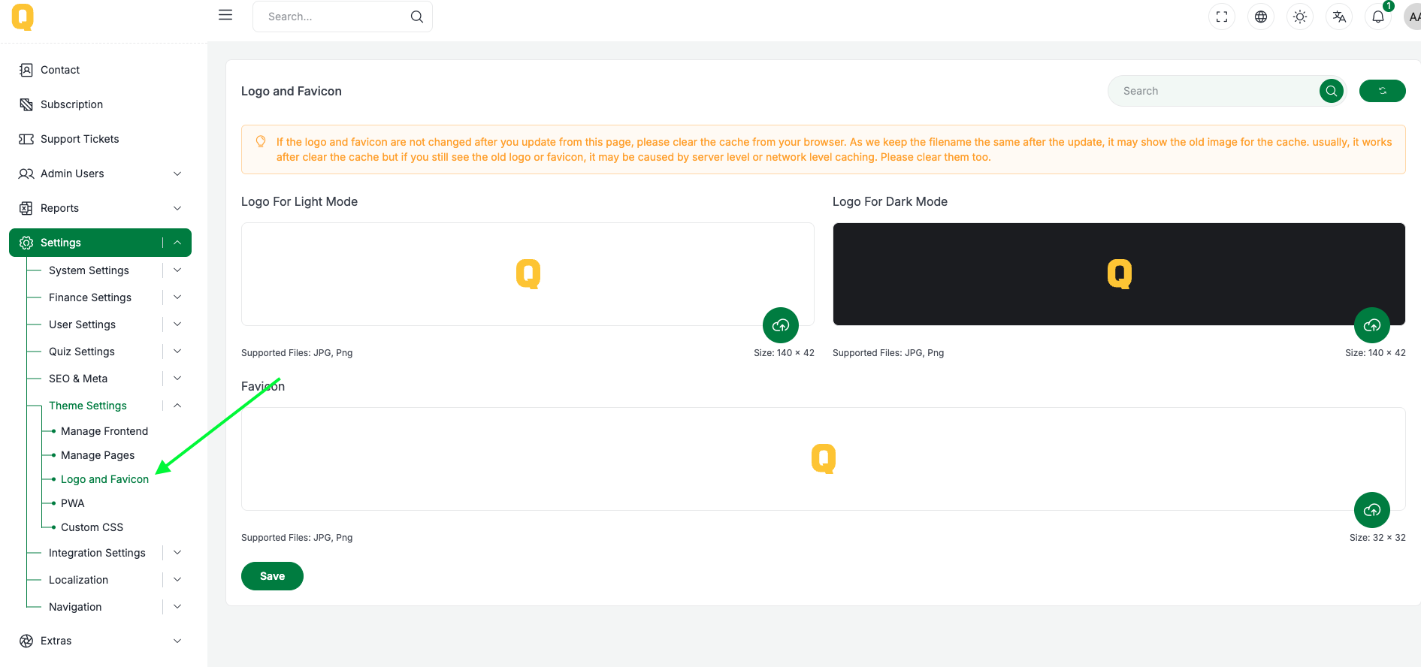Upload a new dark mode logo

[x=1372, y=325]
